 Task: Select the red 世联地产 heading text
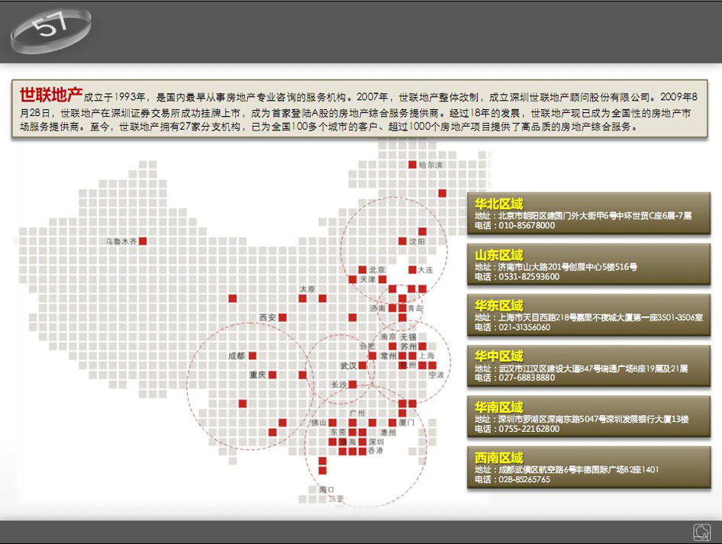[51, 95]
